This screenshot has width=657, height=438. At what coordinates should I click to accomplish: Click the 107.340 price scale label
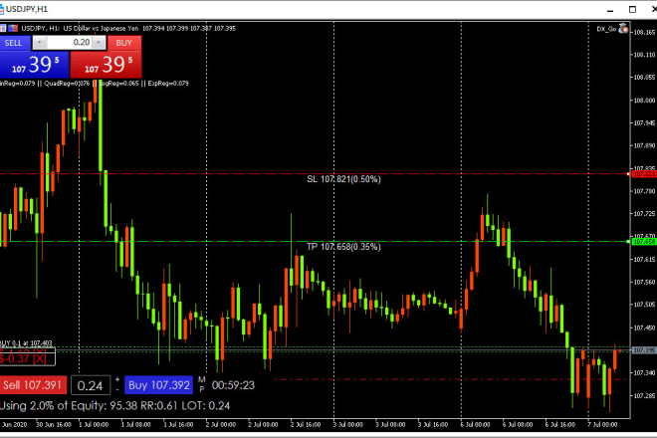644,373
